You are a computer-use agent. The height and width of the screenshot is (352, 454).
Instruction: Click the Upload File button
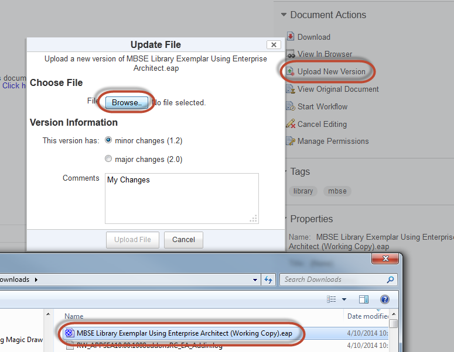tap(132, 240)
